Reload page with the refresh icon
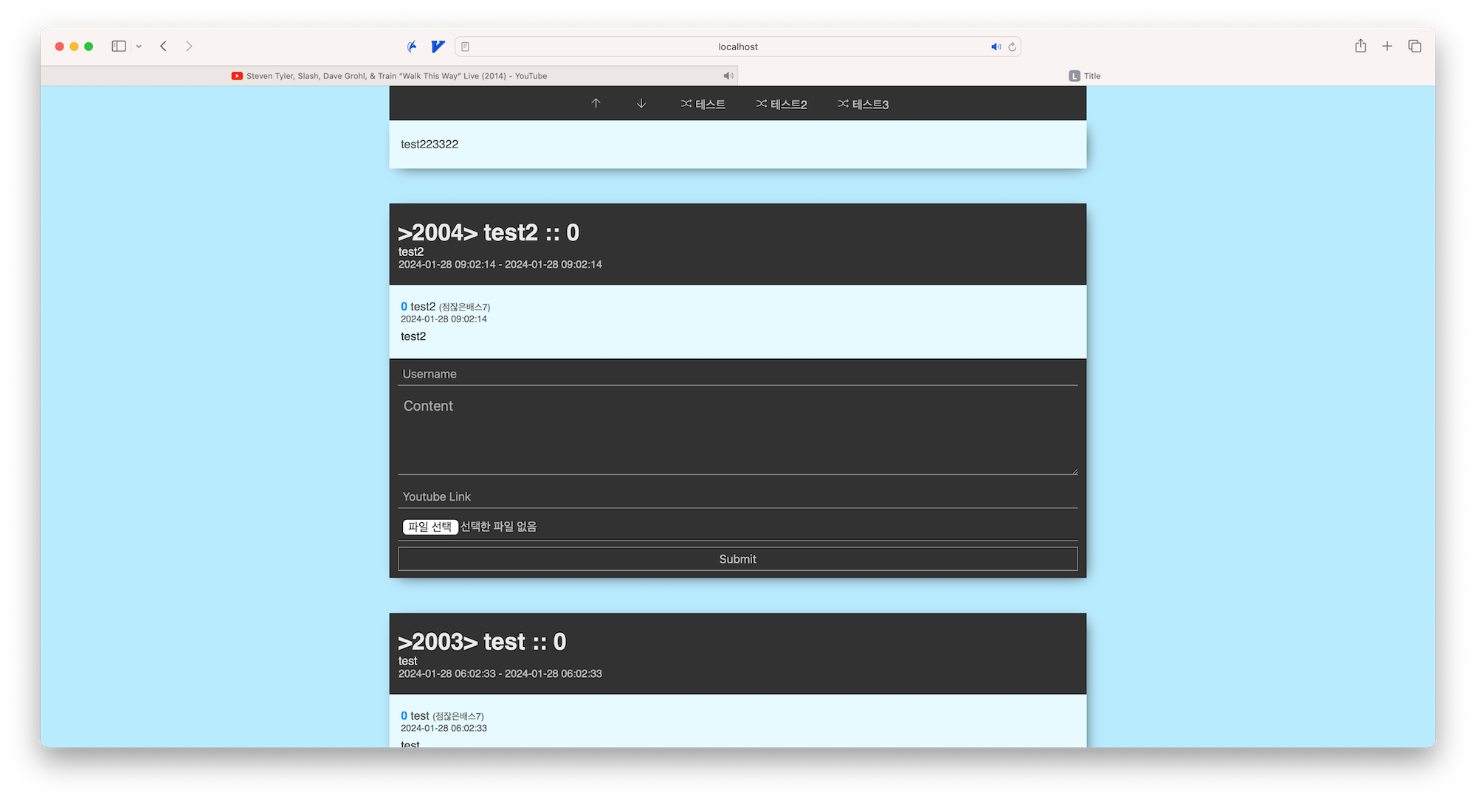 pyautogui.click(x=1013, y=47)
